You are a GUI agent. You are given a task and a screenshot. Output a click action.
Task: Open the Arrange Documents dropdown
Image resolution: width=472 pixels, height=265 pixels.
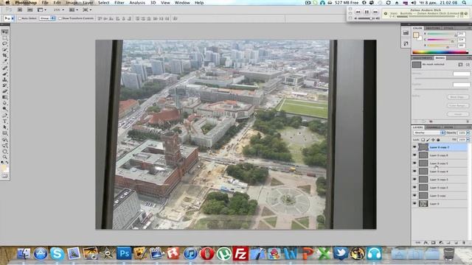[x=73, y=10]
